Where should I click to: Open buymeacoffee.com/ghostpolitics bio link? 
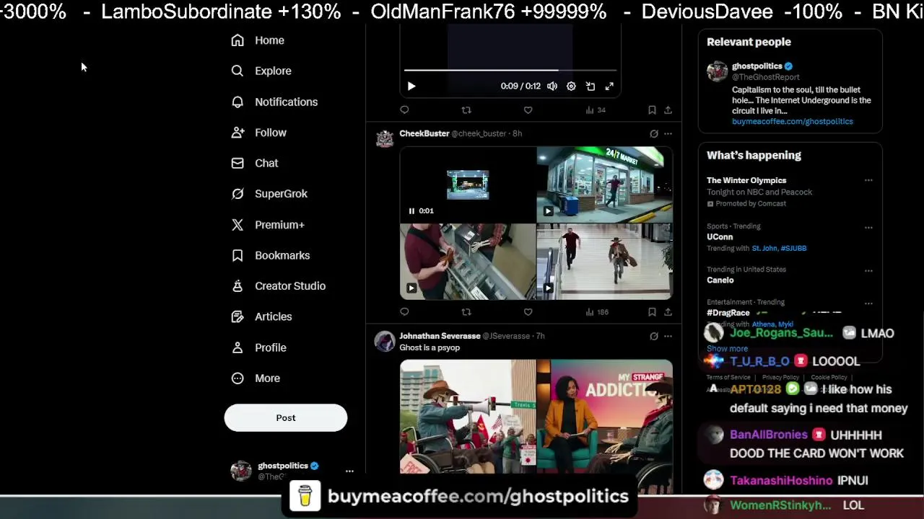point(793,122)
